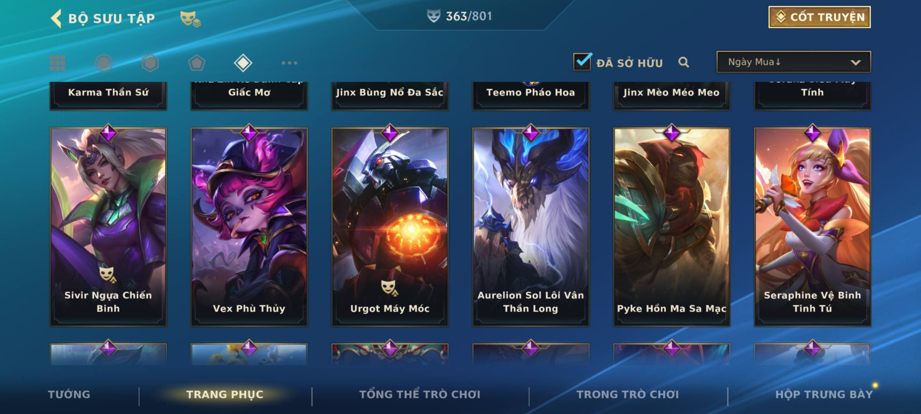
Task: Open the Ngày Mua sort dropdown
Action: pos(794,62)
